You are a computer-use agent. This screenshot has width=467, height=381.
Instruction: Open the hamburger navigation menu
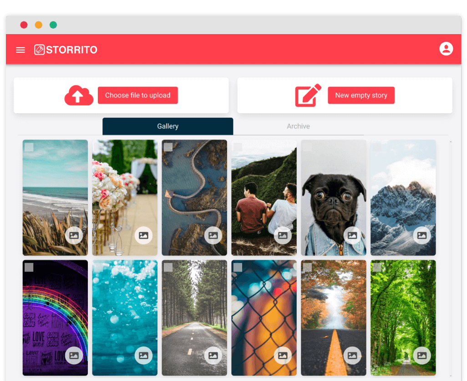click(20, 50)
